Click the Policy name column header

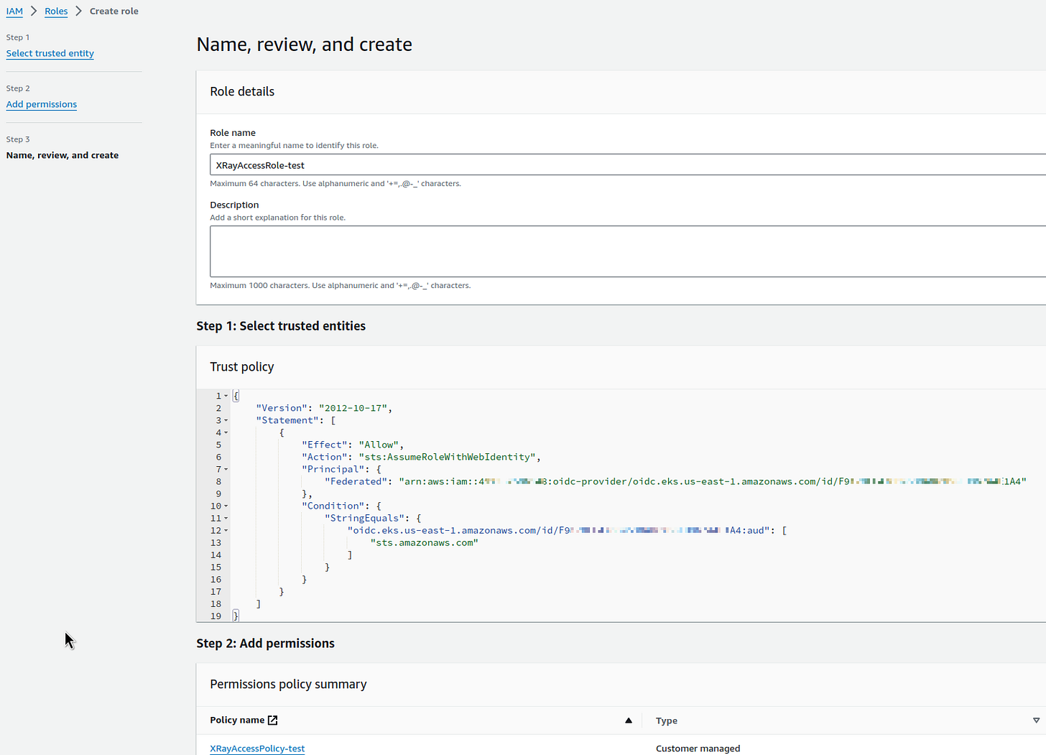[237, 720]
